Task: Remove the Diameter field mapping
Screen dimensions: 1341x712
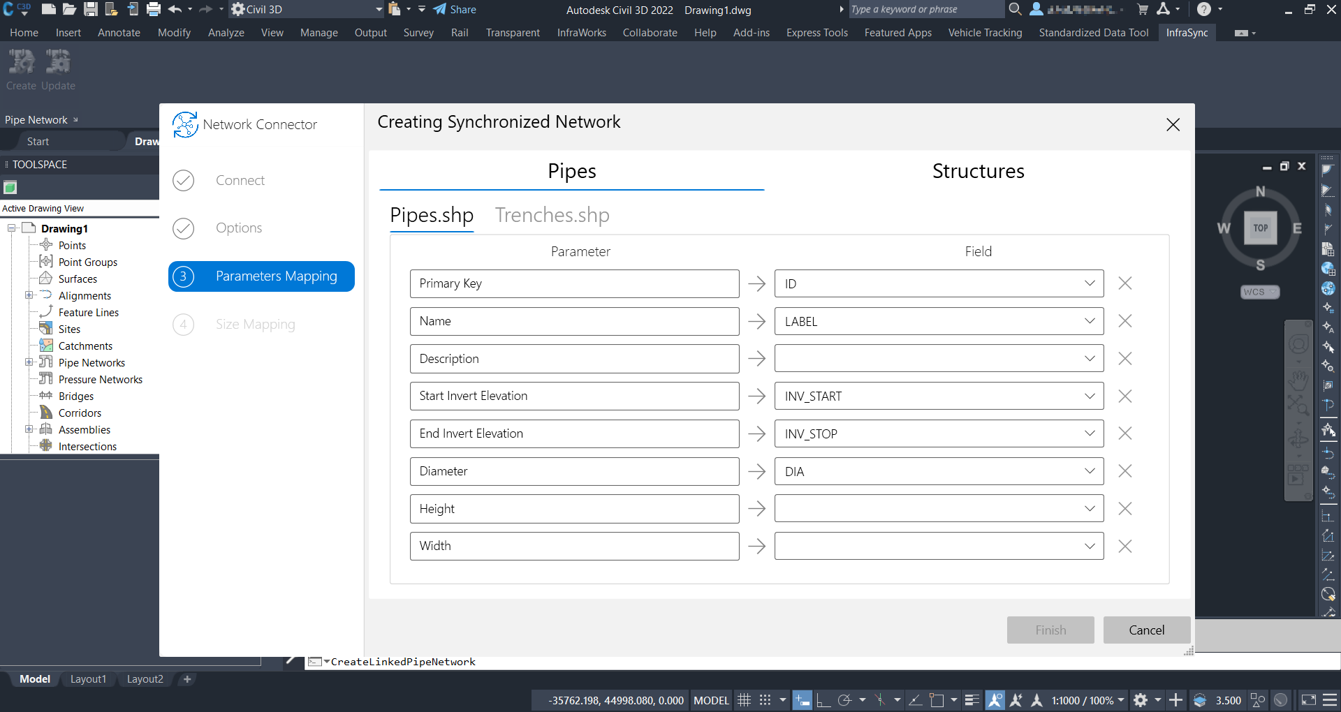Action: tap(1124, 471)
